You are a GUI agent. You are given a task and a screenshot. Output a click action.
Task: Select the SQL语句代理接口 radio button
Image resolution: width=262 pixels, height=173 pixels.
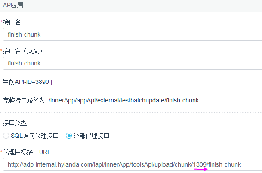[x=6, y=136]
